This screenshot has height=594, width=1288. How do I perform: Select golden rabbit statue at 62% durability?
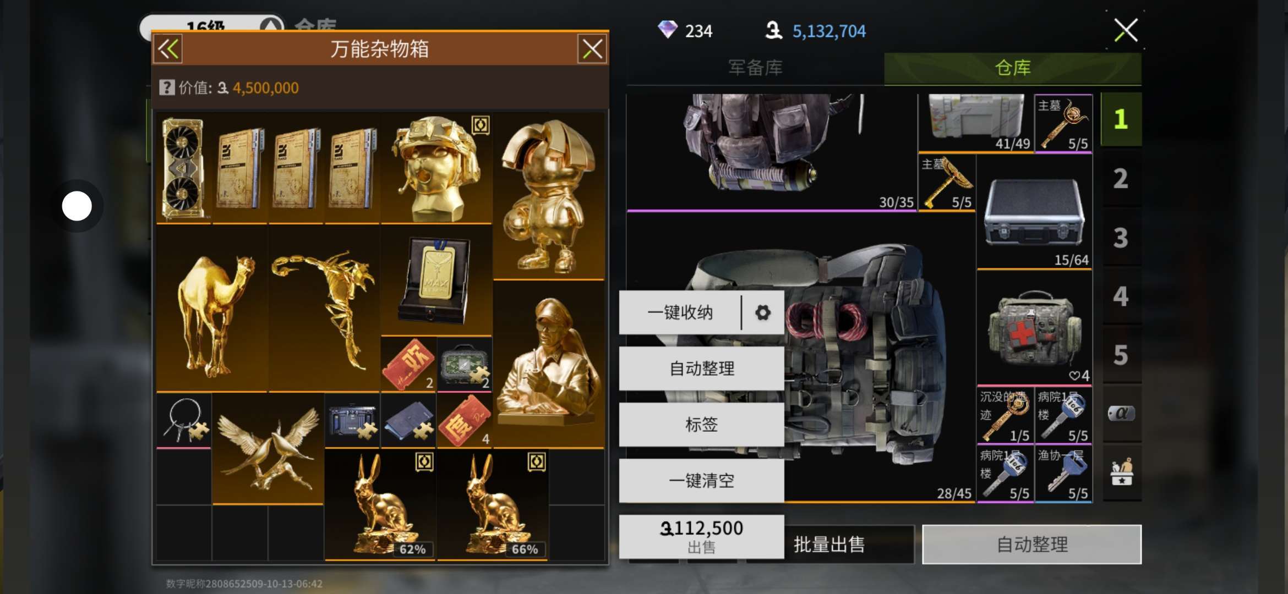tap(380, 505)
